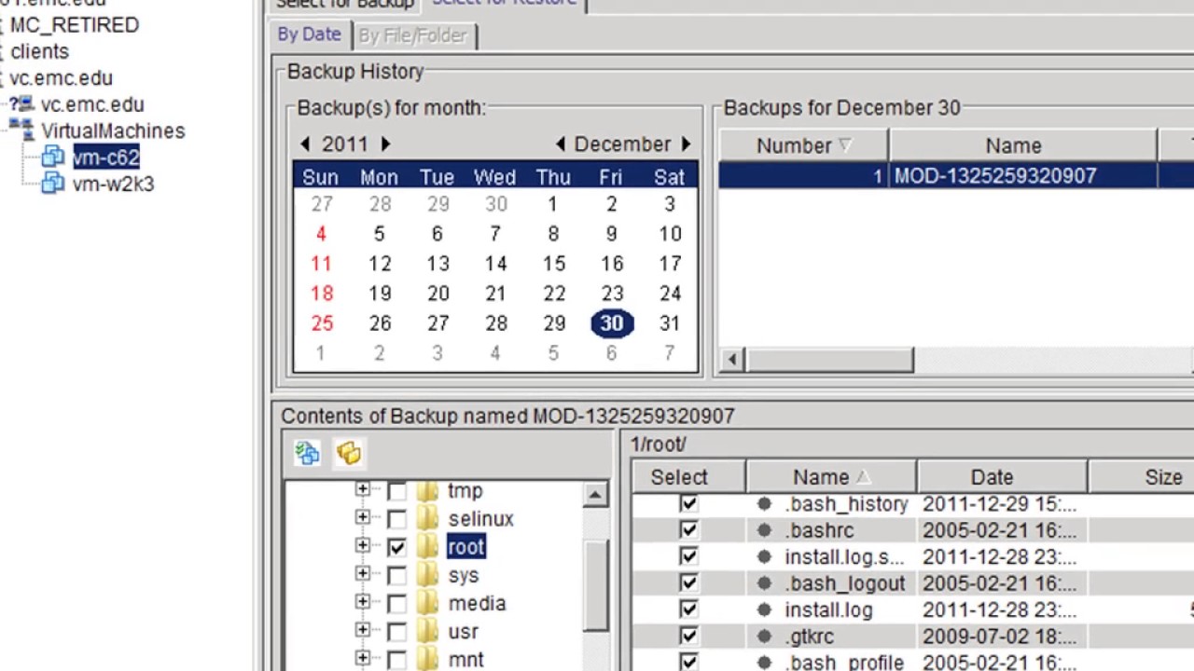Sort backups by Name column header

(1022, 145)
